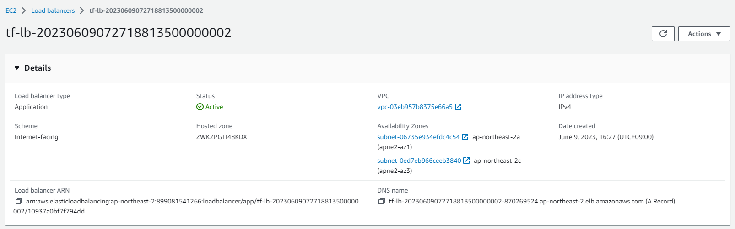Click the (apne2-az3) zone ID text

395,171
